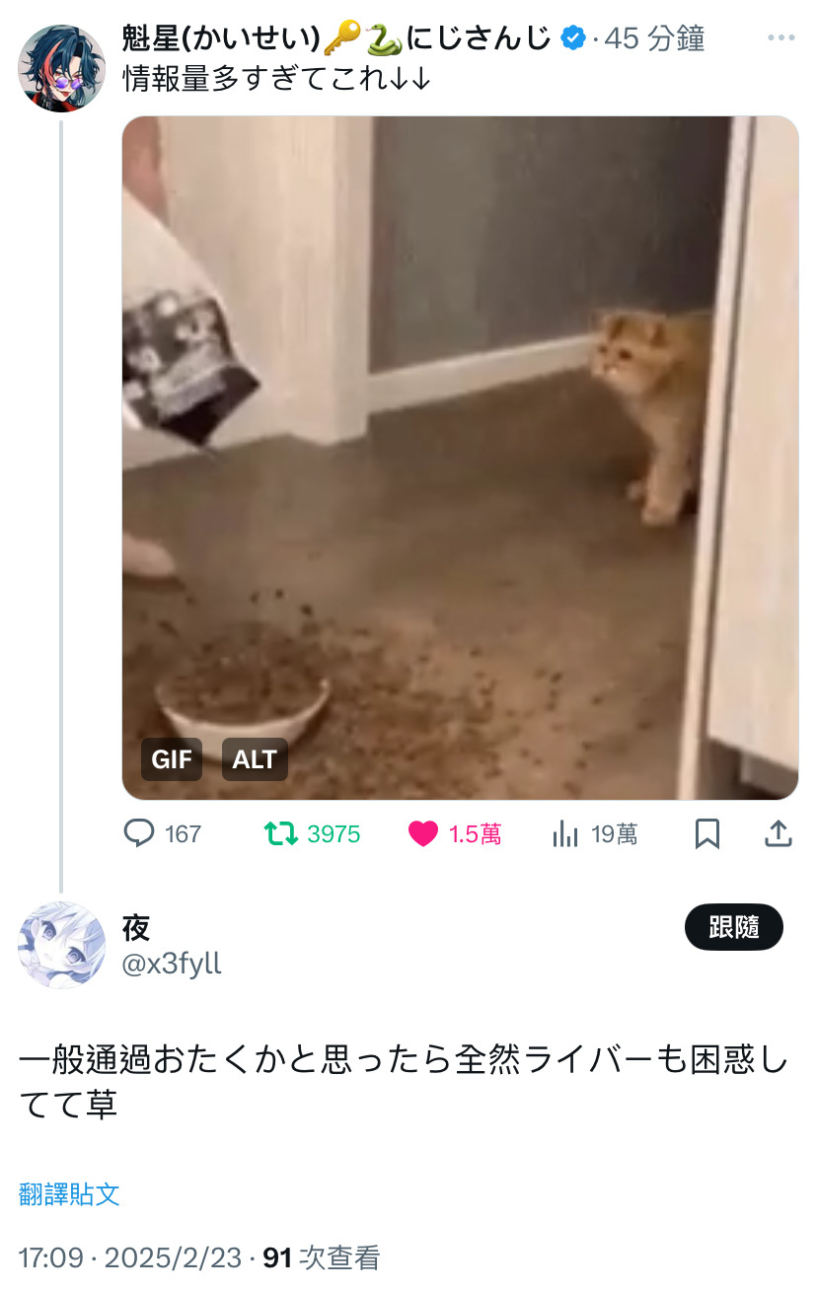817x1290 pixels.
Task: Open the 45 分鐘 timestamp of parent tweet
Action: pos(654,38)
